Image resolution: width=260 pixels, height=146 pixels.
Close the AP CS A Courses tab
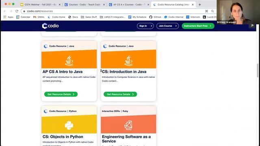[148, 4]
